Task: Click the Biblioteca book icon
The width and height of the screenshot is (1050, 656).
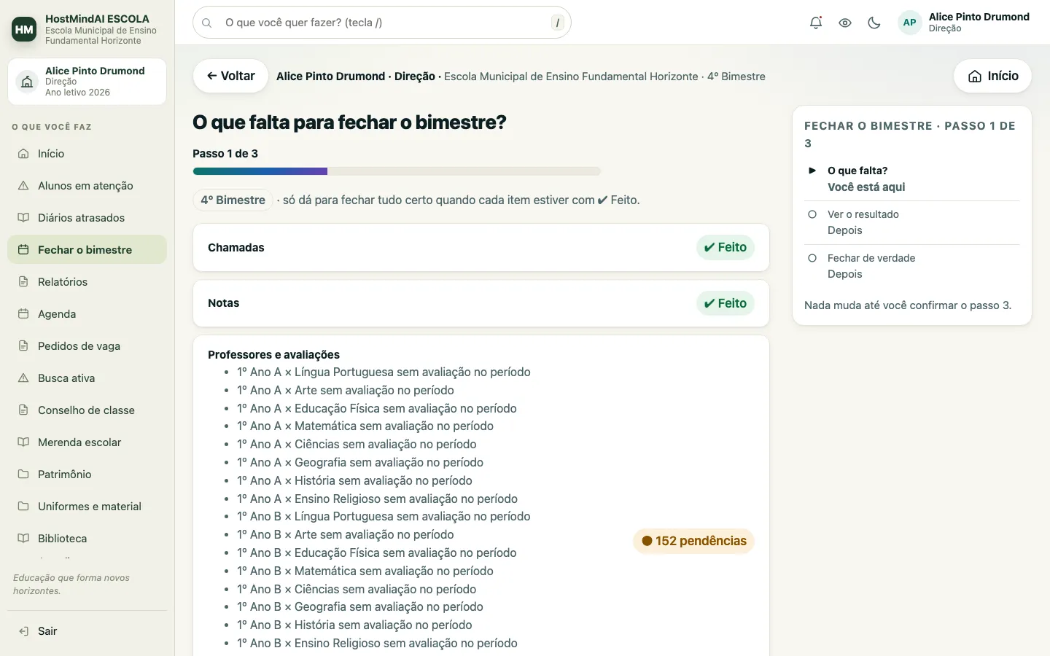Action: (x=23, y=539)
